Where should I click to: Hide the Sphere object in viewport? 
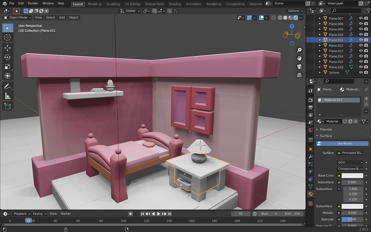(361, 72)
